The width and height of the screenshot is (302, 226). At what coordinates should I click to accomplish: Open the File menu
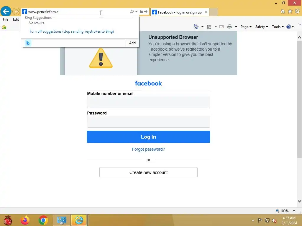click(x=6, y=19)
